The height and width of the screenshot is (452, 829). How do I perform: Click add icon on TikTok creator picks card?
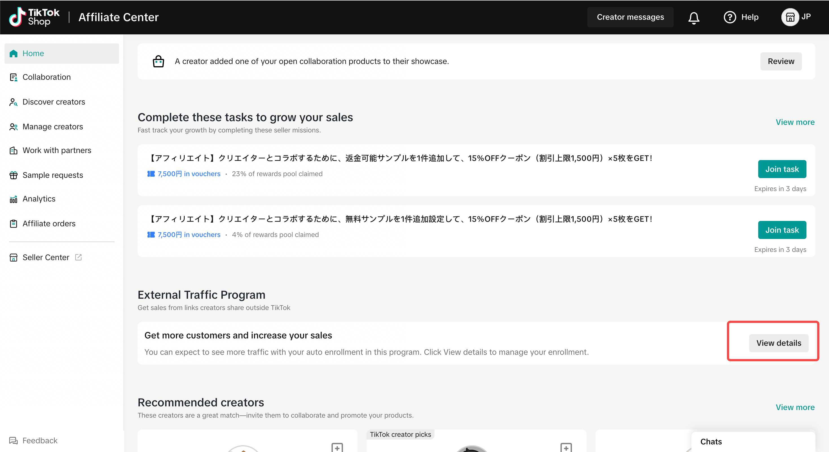tap(566, 447)
